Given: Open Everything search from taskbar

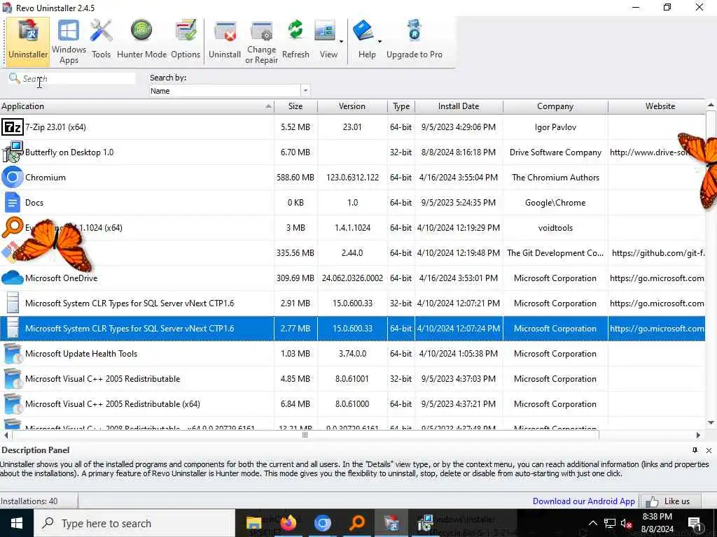Looking at the screenshot, I should tap(357, 523).
